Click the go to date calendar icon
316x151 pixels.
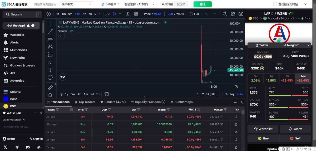(107, 94)
